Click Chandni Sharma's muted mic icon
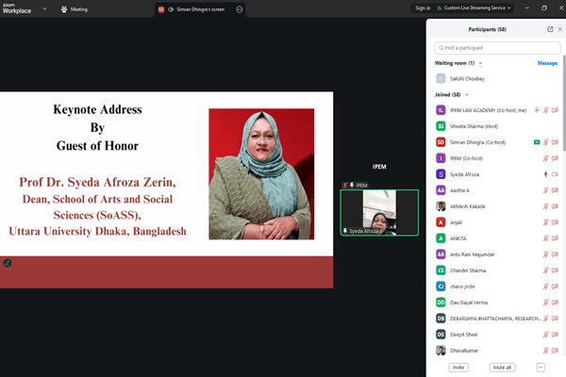566x377 pixels. click(546, 270)
